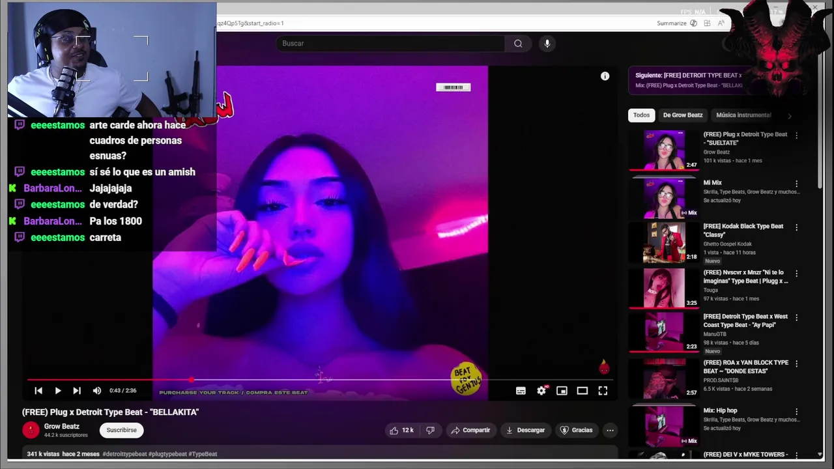Screen dimensions: 834x469
Task: Open browser split screen icon
Action: (707, 23)
